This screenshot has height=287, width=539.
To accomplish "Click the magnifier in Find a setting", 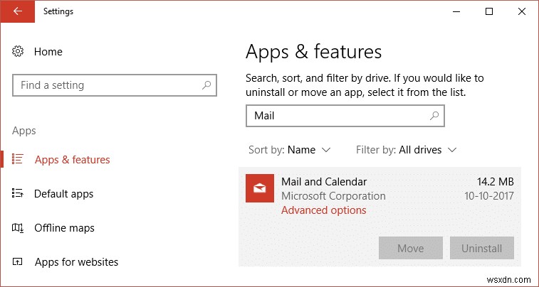I will pos(206,85).
